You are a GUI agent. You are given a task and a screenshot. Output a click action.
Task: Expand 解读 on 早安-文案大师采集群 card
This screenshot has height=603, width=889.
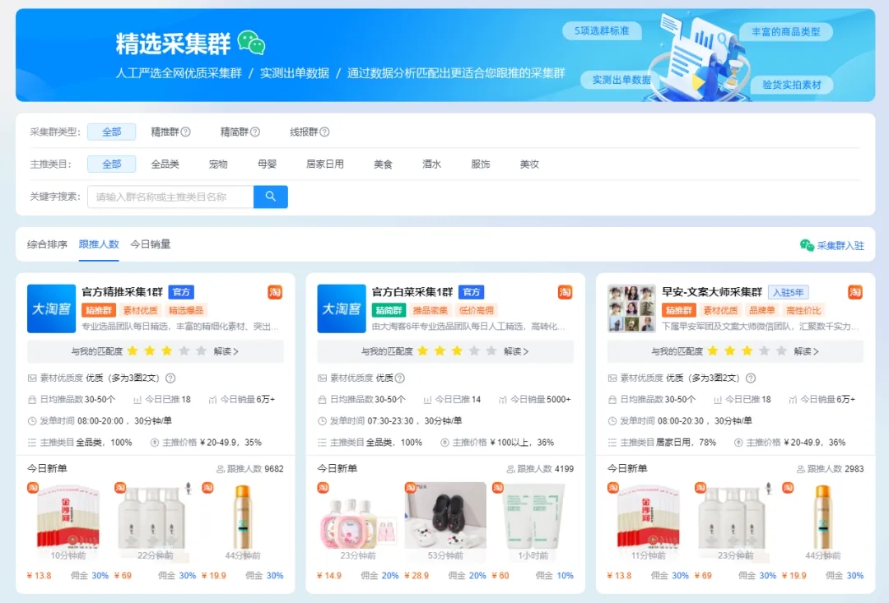tap(806, 351)
